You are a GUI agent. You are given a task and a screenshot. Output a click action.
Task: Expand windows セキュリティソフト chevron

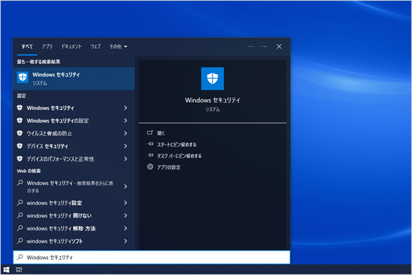coord(126,241)
